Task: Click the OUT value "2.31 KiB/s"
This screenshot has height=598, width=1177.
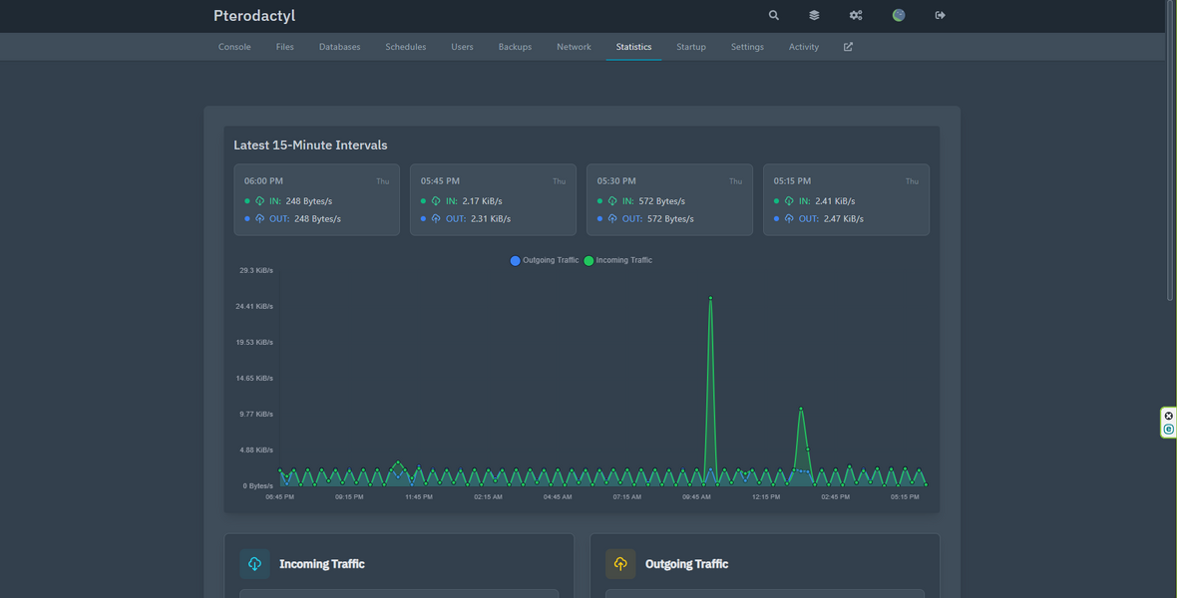Action: pyautogui.click(x=490, y=219)
